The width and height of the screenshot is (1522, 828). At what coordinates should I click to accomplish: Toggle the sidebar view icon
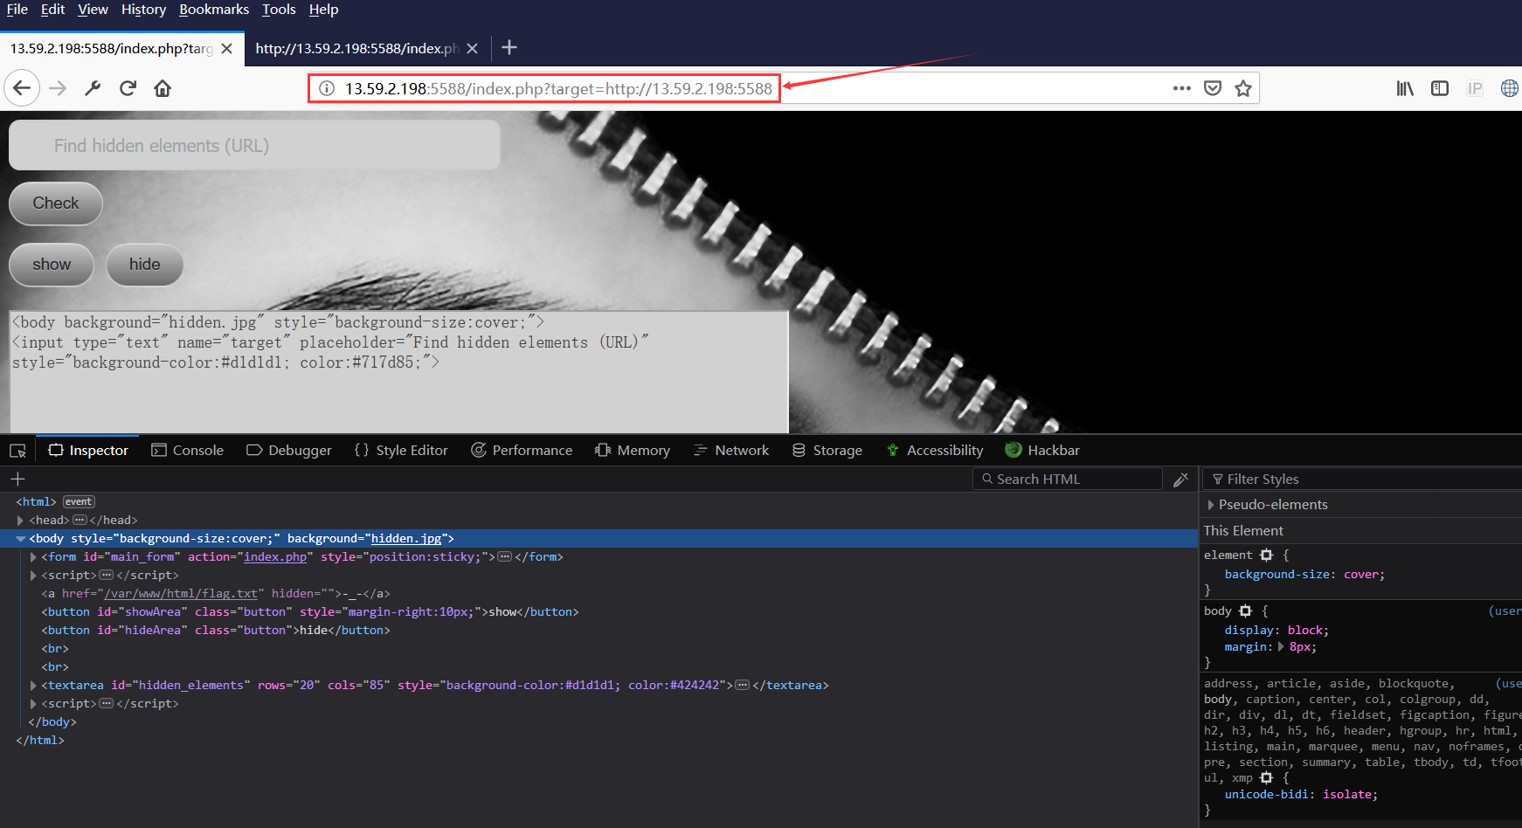[1440, 88]
